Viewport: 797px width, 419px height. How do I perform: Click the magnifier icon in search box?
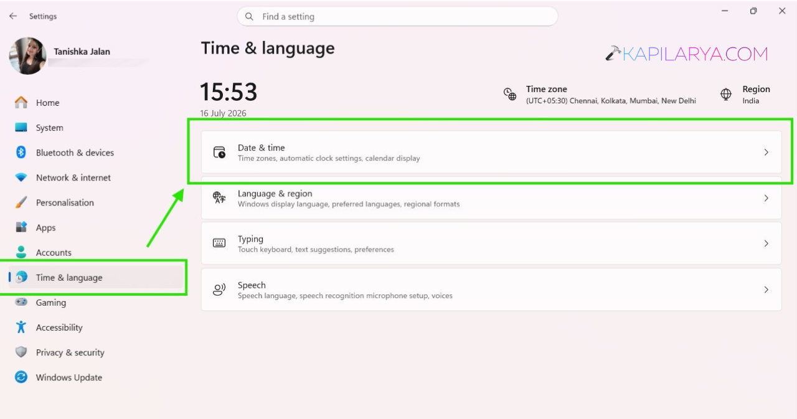click(249, 17)
